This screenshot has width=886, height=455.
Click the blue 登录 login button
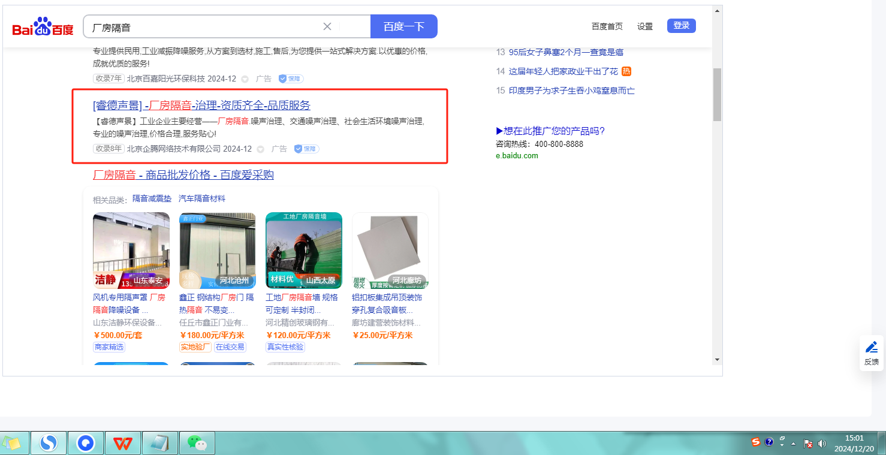[x=681, y=26]
